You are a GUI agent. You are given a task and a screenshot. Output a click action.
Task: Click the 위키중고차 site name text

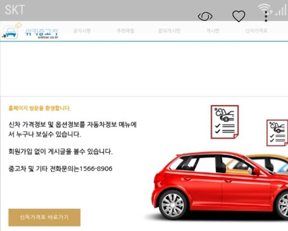pos(42,33)
